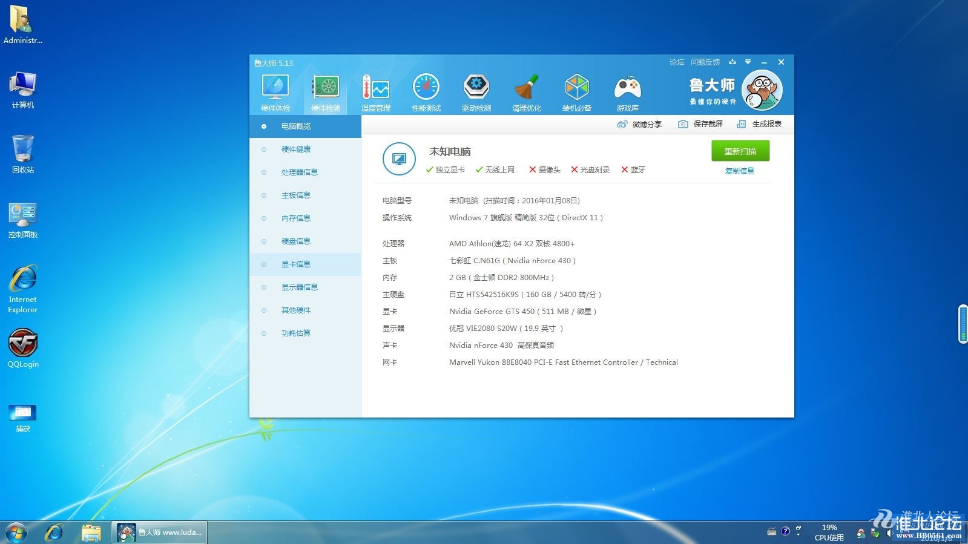Click 生成报表 generate report

[x=759, y=124]
